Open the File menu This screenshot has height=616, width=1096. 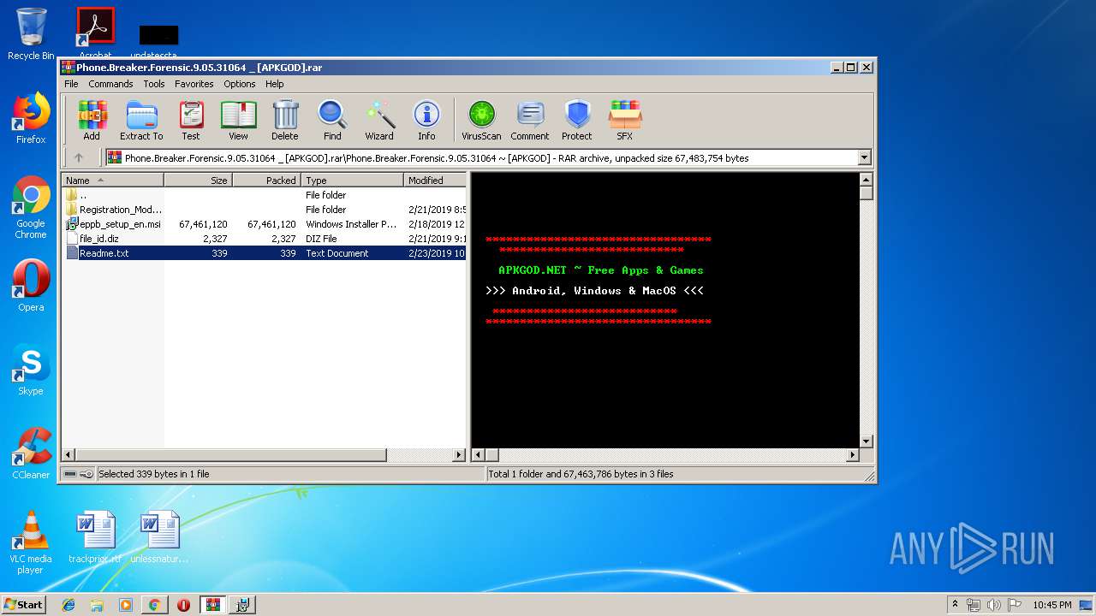[71, 84]
